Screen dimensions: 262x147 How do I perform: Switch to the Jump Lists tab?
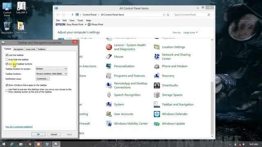point(30,49)
